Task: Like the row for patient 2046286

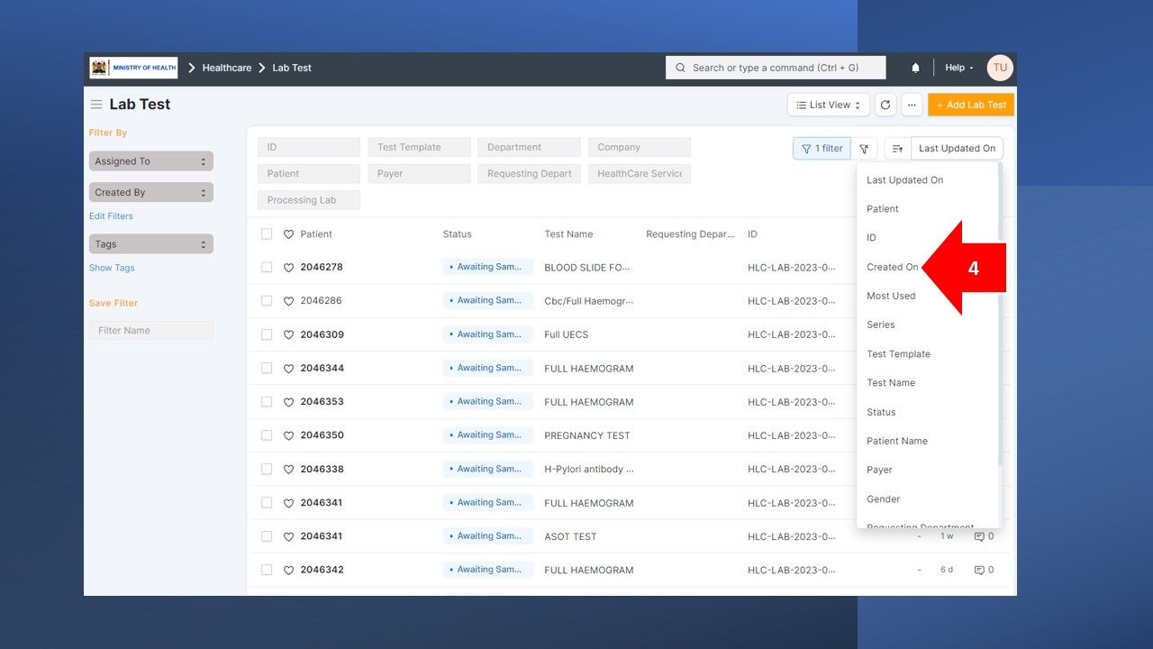Action: 289,301
